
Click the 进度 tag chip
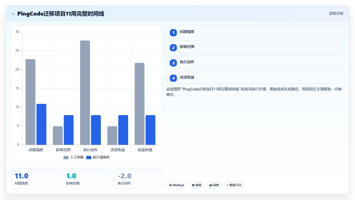click(214, 185)
